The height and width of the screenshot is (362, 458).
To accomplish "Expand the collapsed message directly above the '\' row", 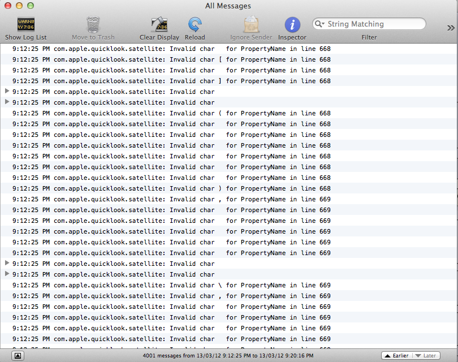I will click(7, 274).
